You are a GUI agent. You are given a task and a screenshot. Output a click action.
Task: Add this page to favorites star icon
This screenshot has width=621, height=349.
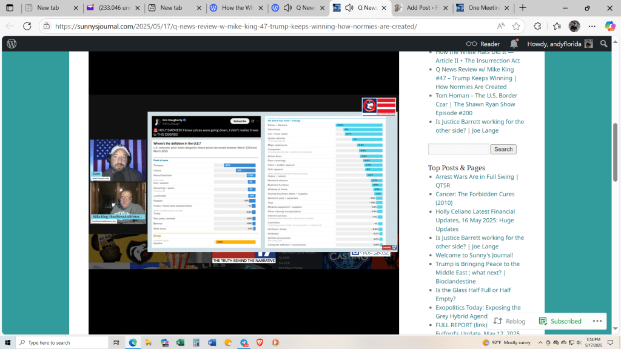point(516,26)
